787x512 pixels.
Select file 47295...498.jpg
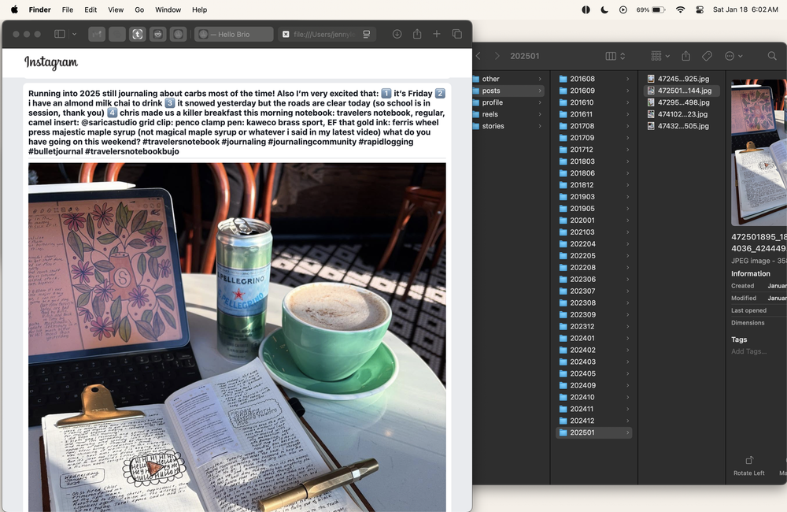pos(682,102)
